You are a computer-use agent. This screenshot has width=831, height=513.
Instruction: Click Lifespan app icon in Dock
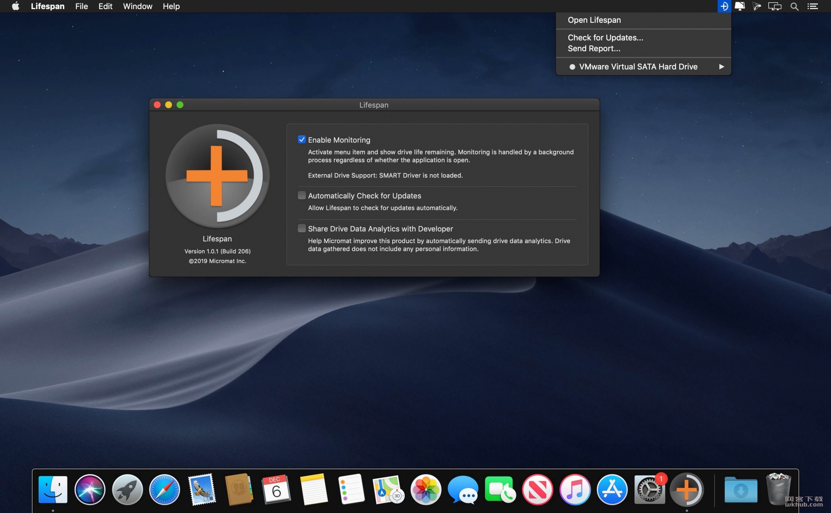(x=687, y=490)
